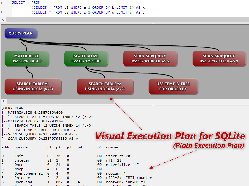The height and width of the screenshot is (186, 249).
Task: Click '--USE TEMP B-TREE FOR ORDER BY' text line
Action: click(x=43, y=130)
